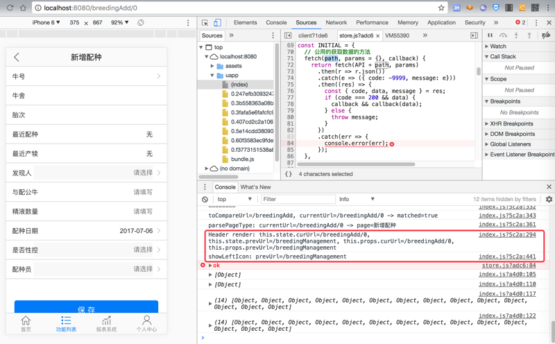Open the What's New drawer tab
The image size is (555, 344).
tap(255, 187)
